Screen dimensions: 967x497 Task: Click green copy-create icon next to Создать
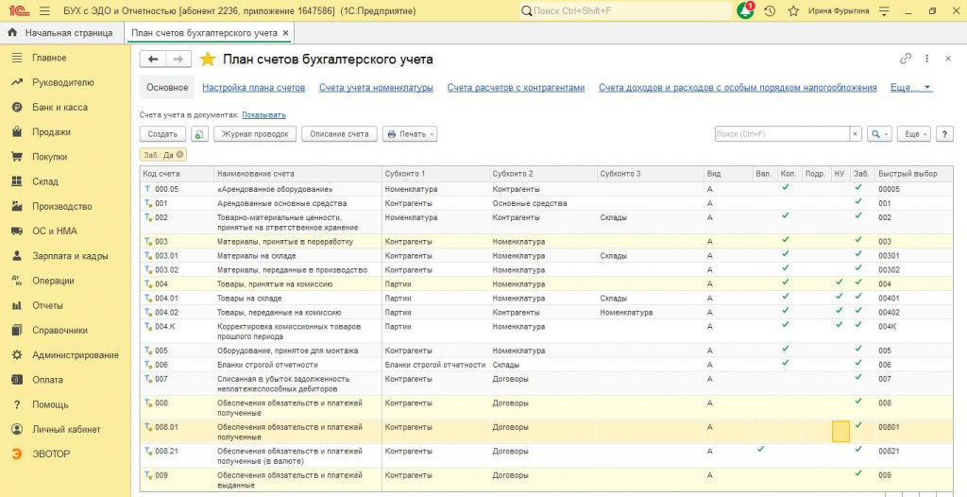coord(200,134)
